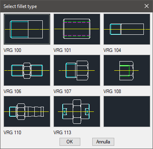Select the VRG 106 double-nipple drawing
The width and height of the screenshot is (153, 149).
[27, 70]
